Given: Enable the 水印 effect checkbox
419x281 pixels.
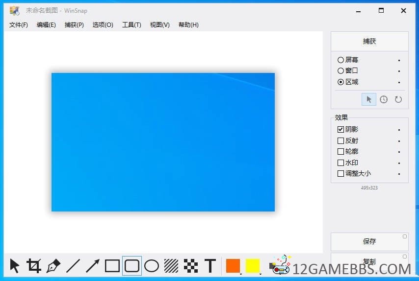Looking at the screenshot, I should coord(340,163).
